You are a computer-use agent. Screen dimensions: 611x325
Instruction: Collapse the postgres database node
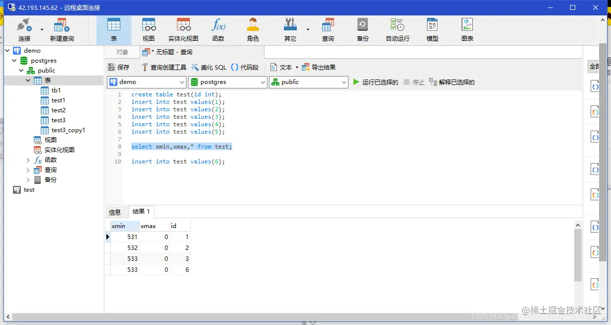pyautogui.click(x=14, y=60)
